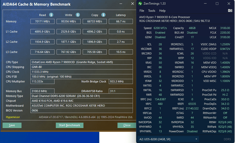This screenshot has width=235, height=143.
Task: Click the Hypervisor label in AIDA64
Action: coord(13,117)
